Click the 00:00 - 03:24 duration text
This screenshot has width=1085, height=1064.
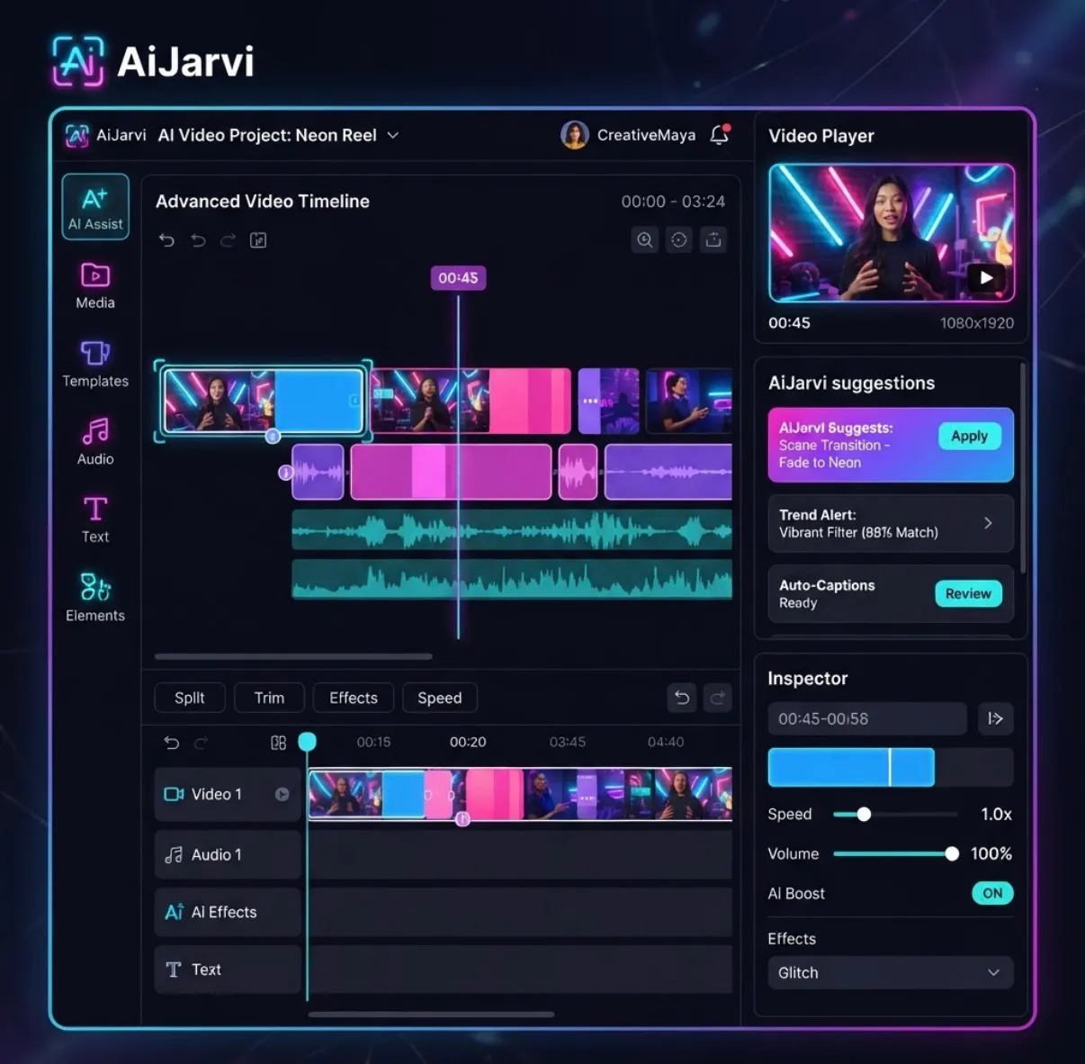[x=673, y=202]
